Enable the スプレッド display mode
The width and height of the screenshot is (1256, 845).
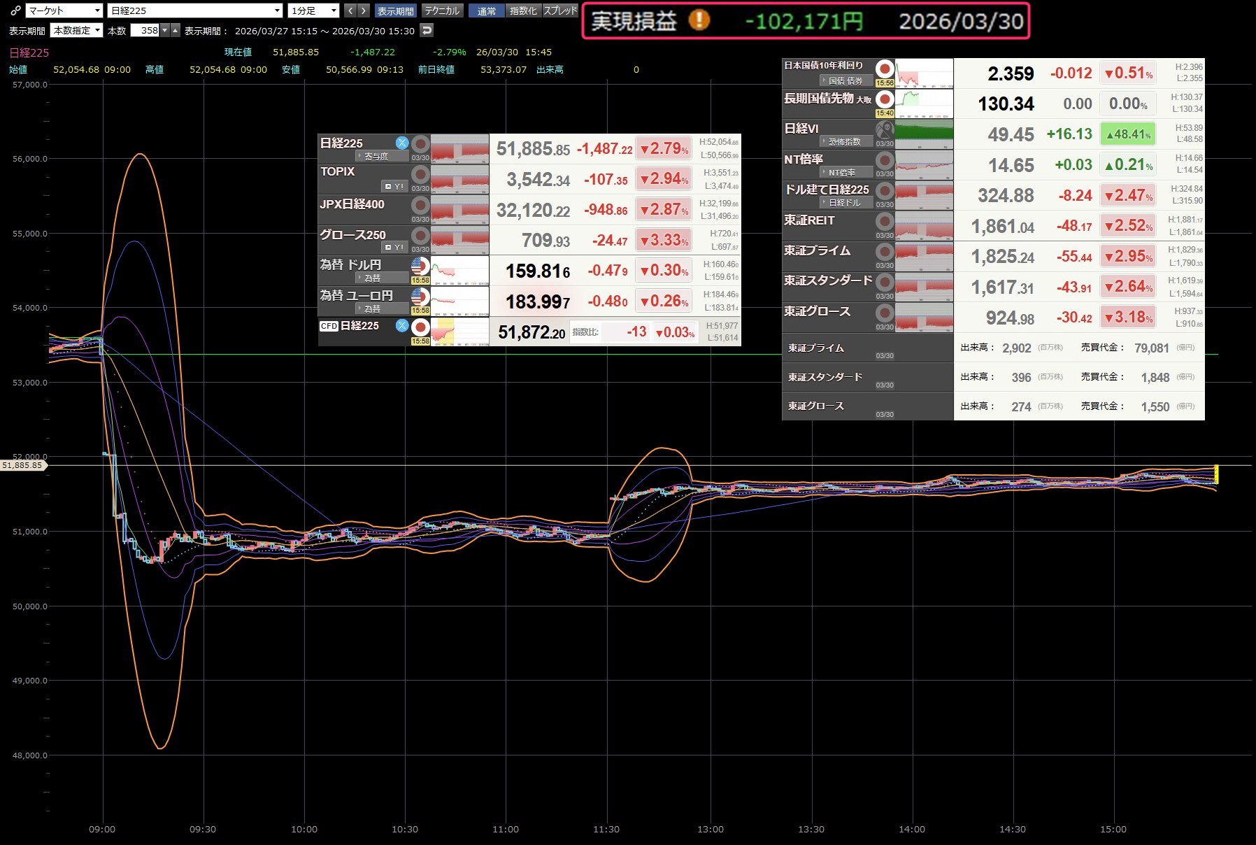point(560,10)
